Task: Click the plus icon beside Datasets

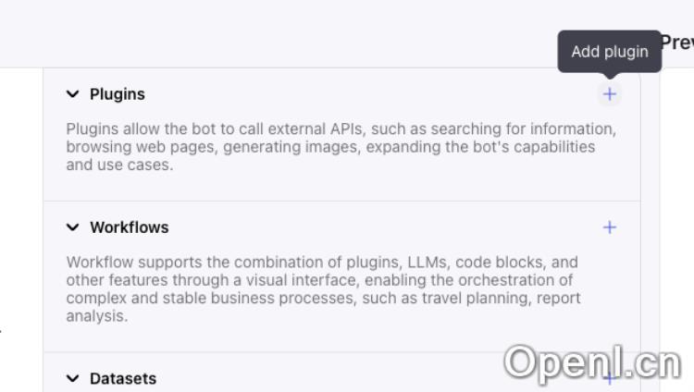Action: 609,378
